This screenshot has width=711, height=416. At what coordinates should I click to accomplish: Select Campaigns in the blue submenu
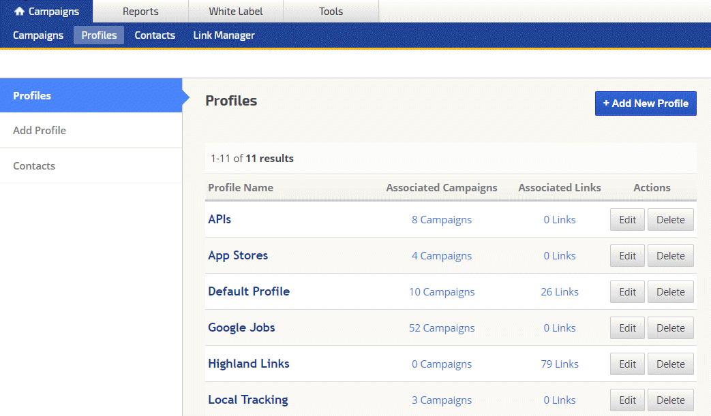[38, 35]
